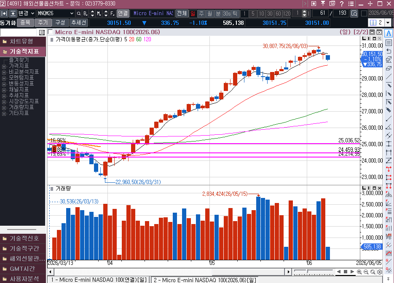Toggle the checkbox beside the chart title
Viewport: 394px width, 283px height.
[50, 32]
